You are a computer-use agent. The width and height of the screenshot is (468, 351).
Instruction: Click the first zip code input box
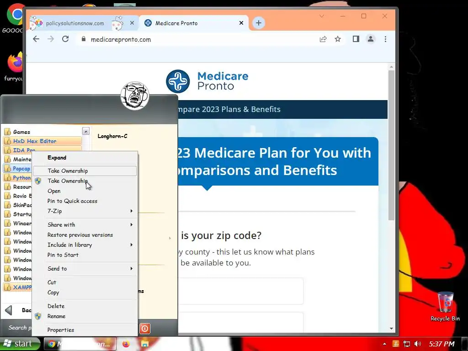(240, 291)
